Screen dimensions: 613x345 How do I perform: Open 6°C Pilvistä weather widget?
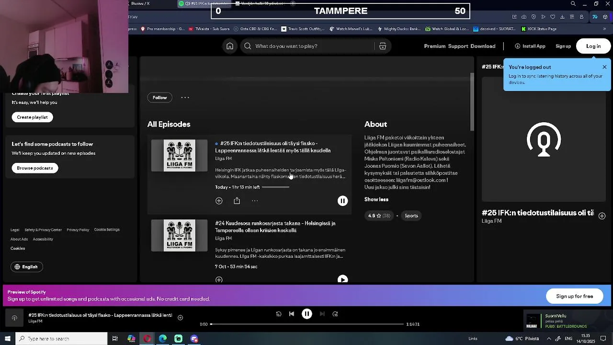coord(522,339)
